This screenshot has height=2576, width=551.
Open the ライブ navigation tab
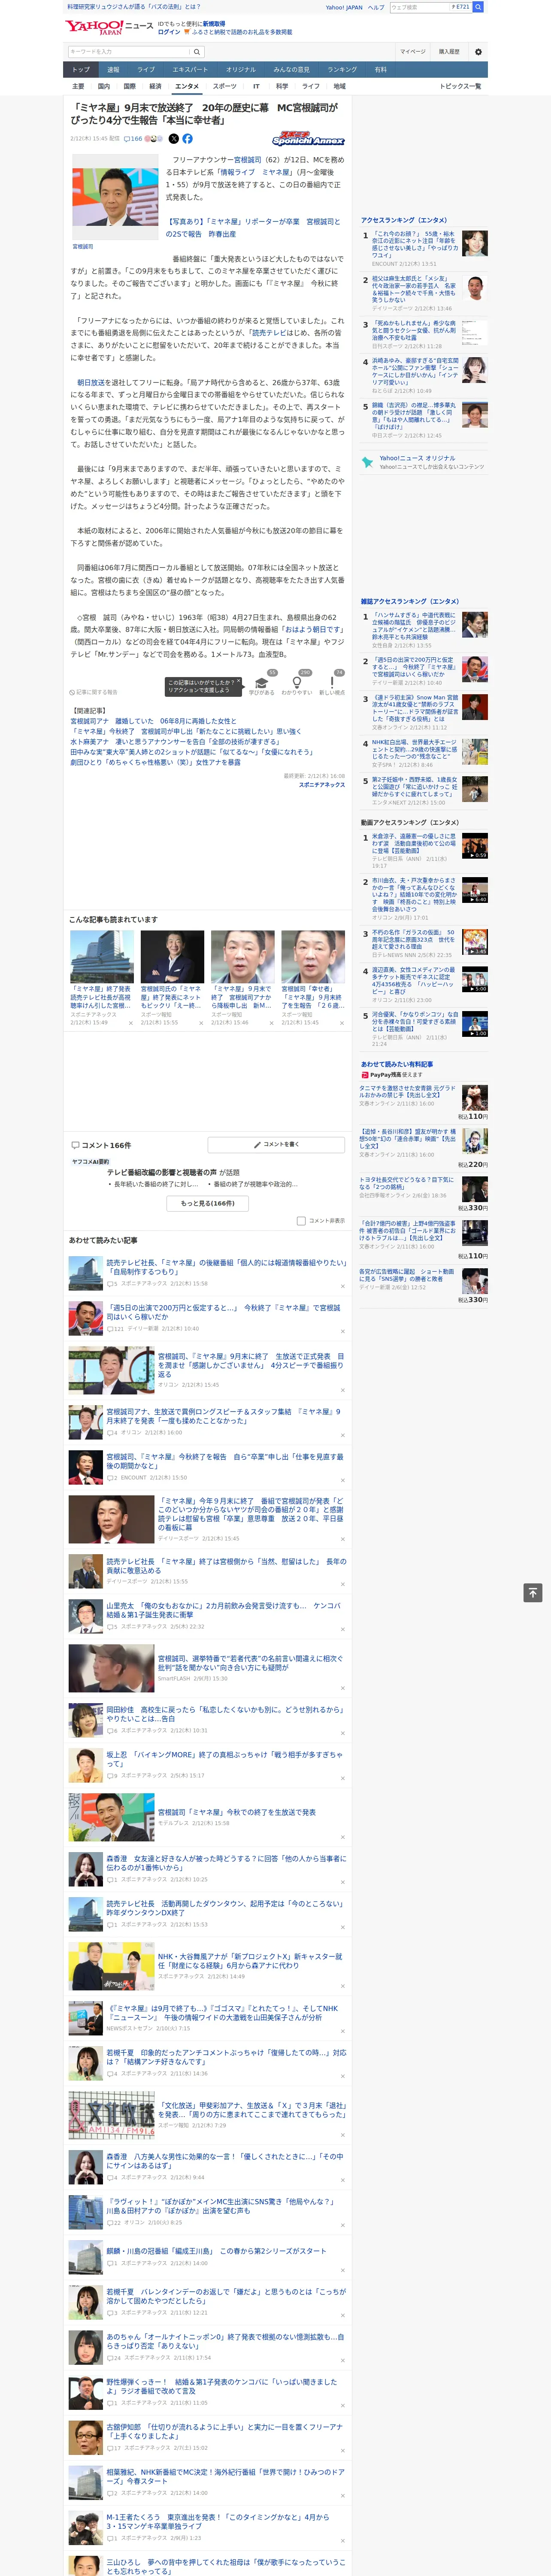click(146, 70)
